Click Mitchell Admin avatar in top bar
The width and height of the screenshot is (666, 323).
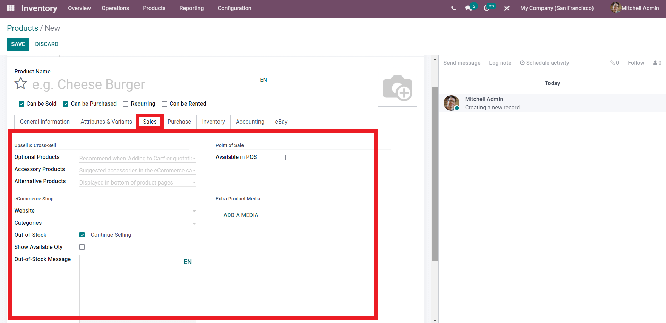tap(615, 8)
